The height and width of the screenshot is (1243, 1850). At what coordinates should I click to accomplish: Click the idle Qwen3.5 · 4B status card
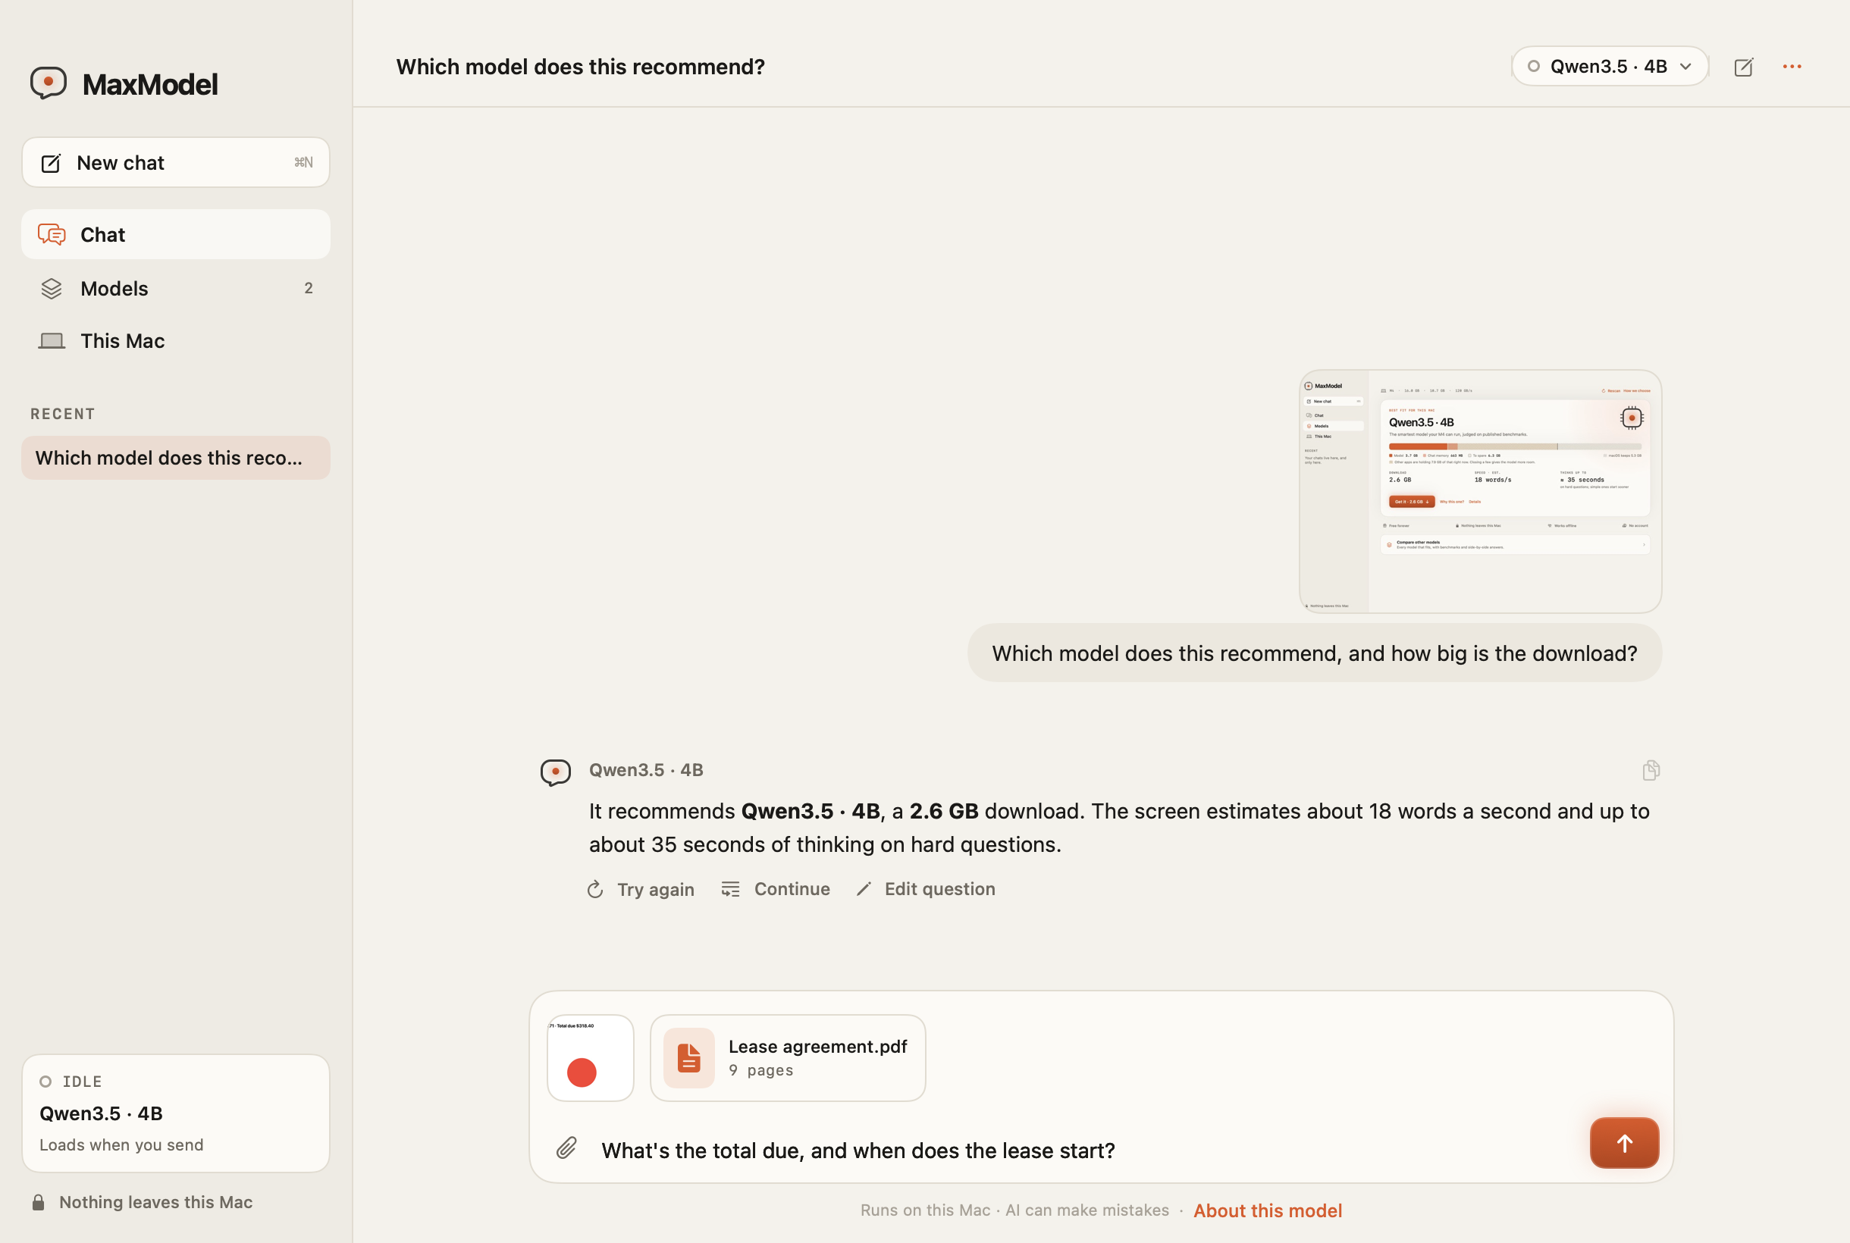click(x=175, y=1113)
